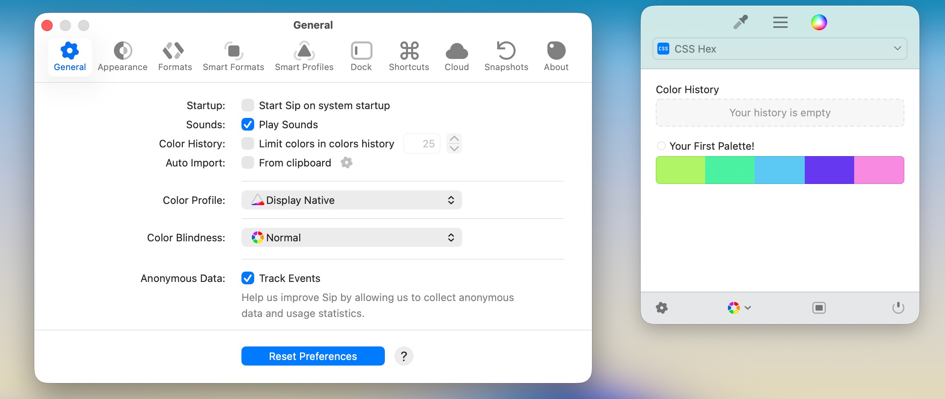The height and width of the screenshot is (399, 945).
Task: Open the color dock icon in footer
Action: [819, 308]
